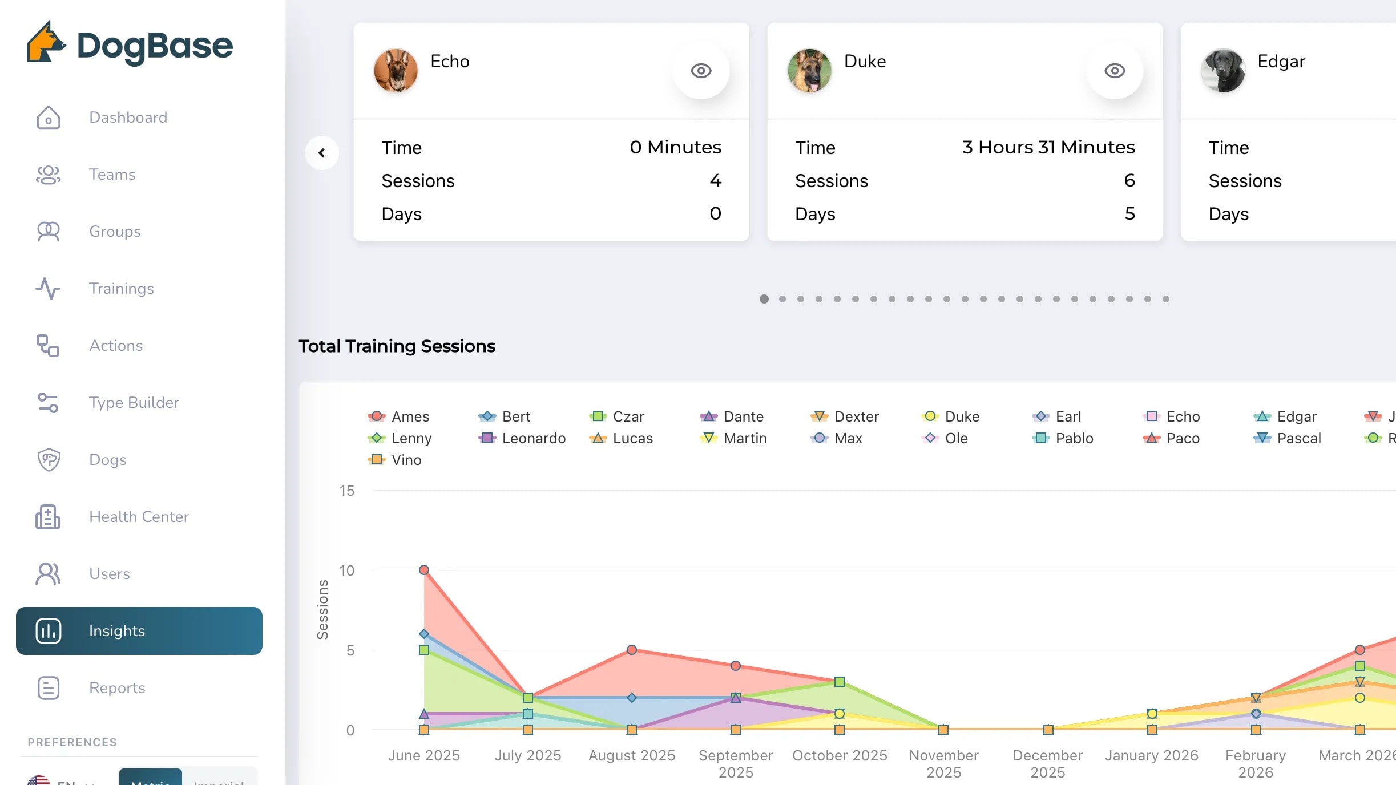
Task: Open the Dashboard home icon
Action: click(x=49, y=118)
